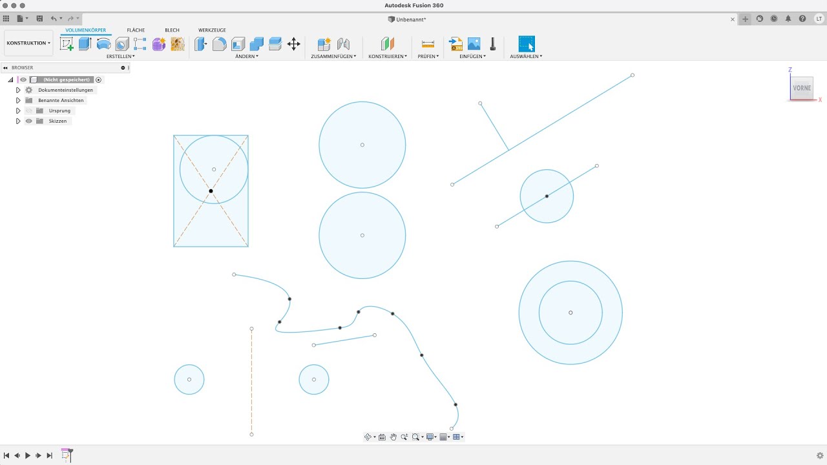Add a new design tab
Viewport: 827px width, 465px height.
[x=746, y=19]
